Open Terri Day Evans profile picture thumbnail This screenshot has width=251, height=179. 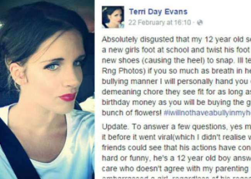113,17
